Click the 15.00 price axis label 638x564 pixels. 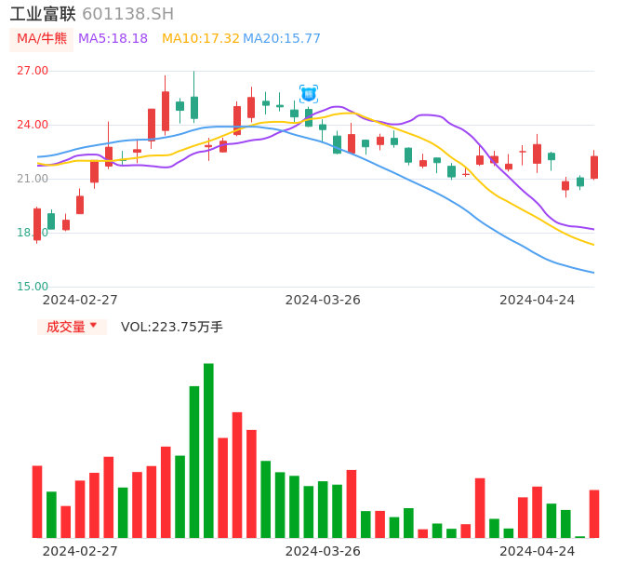tap(33, 287)
